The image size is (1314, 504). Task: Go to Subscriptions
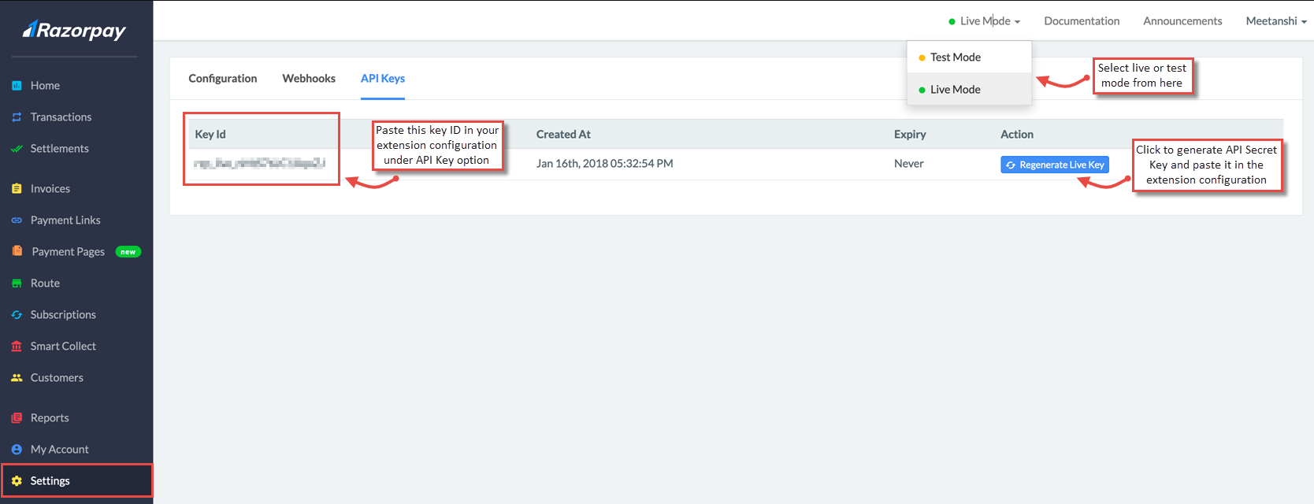click(x=63, y=314)
